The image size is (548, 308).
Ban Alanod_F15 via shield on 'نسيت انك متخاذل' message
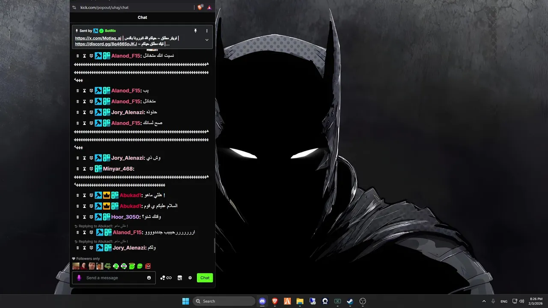(91, 56)
